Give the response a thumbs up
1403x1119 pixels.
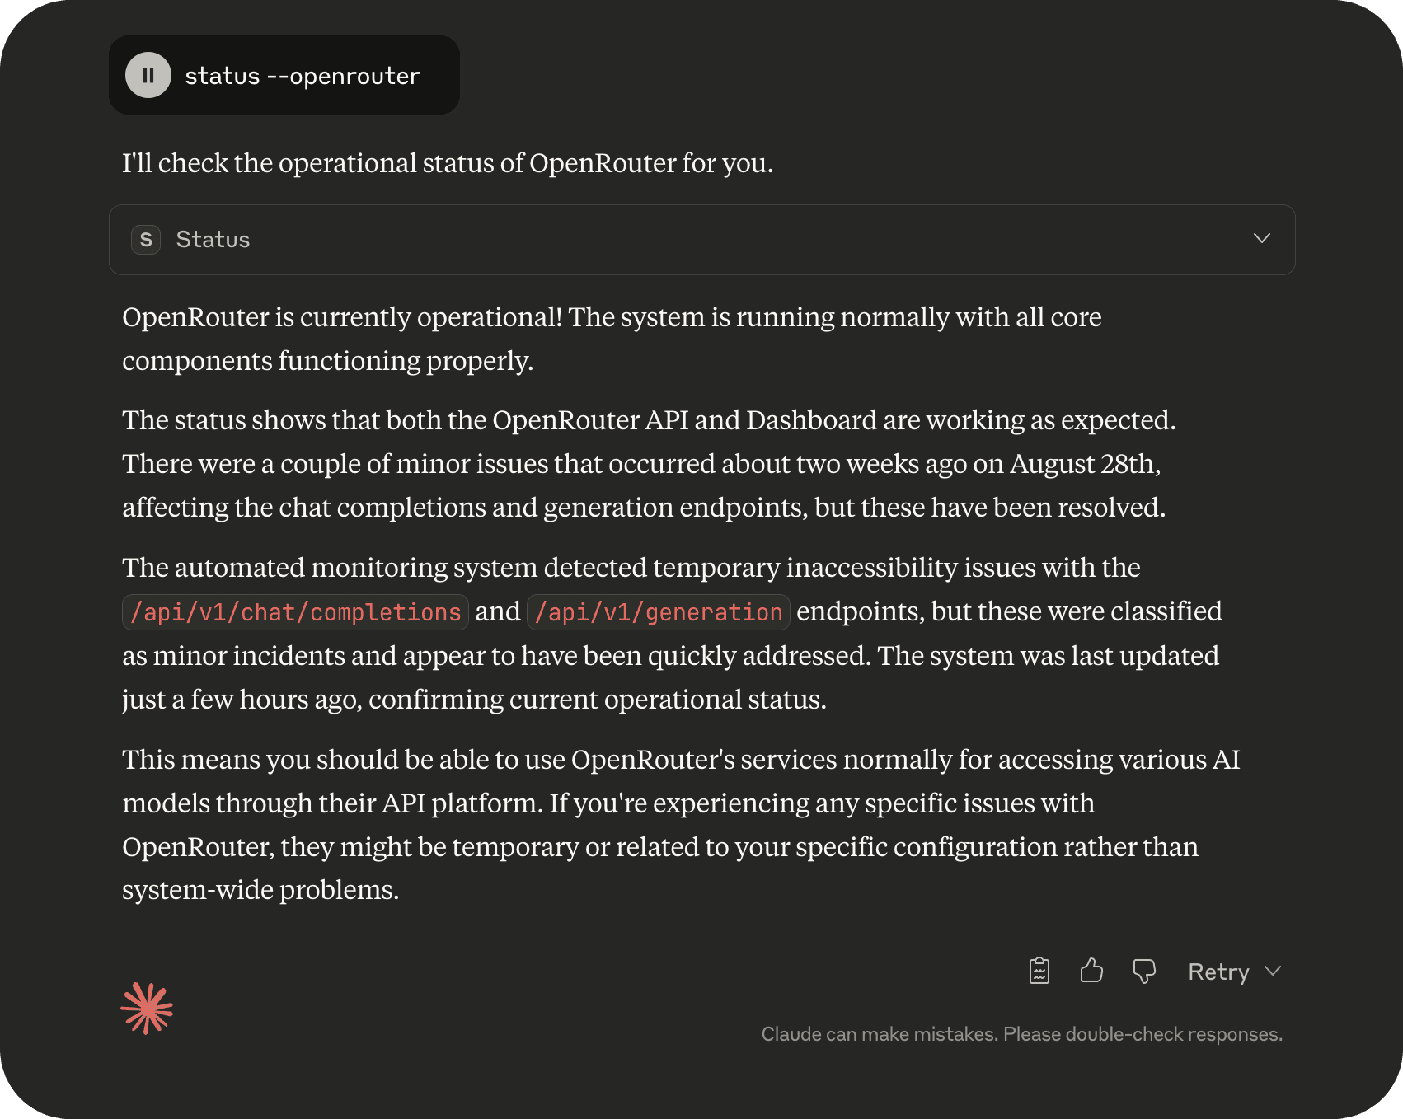click(1091, 971)
